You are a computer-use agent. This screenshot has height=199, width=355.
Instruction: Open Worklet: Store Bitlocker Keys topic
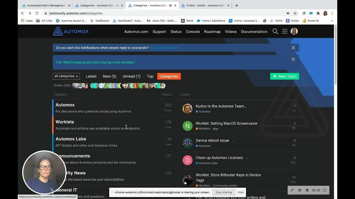click(228, 177)
